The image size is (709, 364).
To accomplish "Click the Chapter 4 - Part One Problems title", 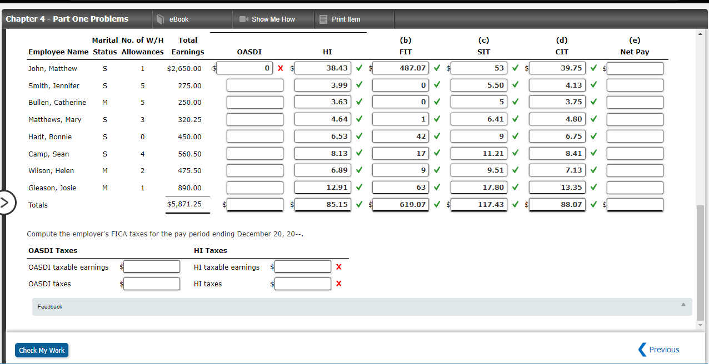I will [x=67, y=19].
